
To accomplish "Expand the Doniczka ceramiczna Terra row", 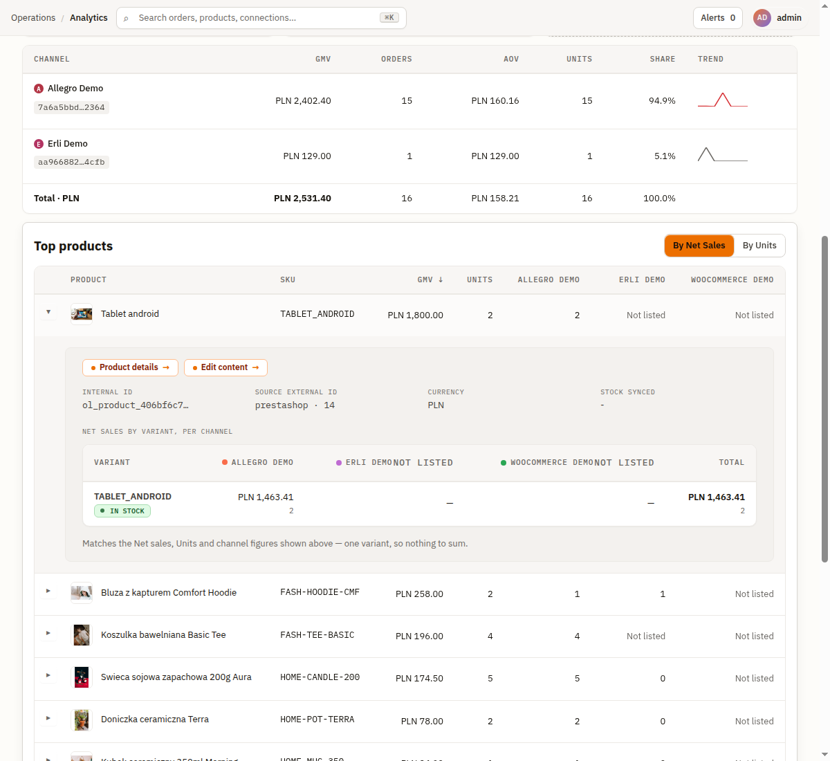I will [48, 719].
